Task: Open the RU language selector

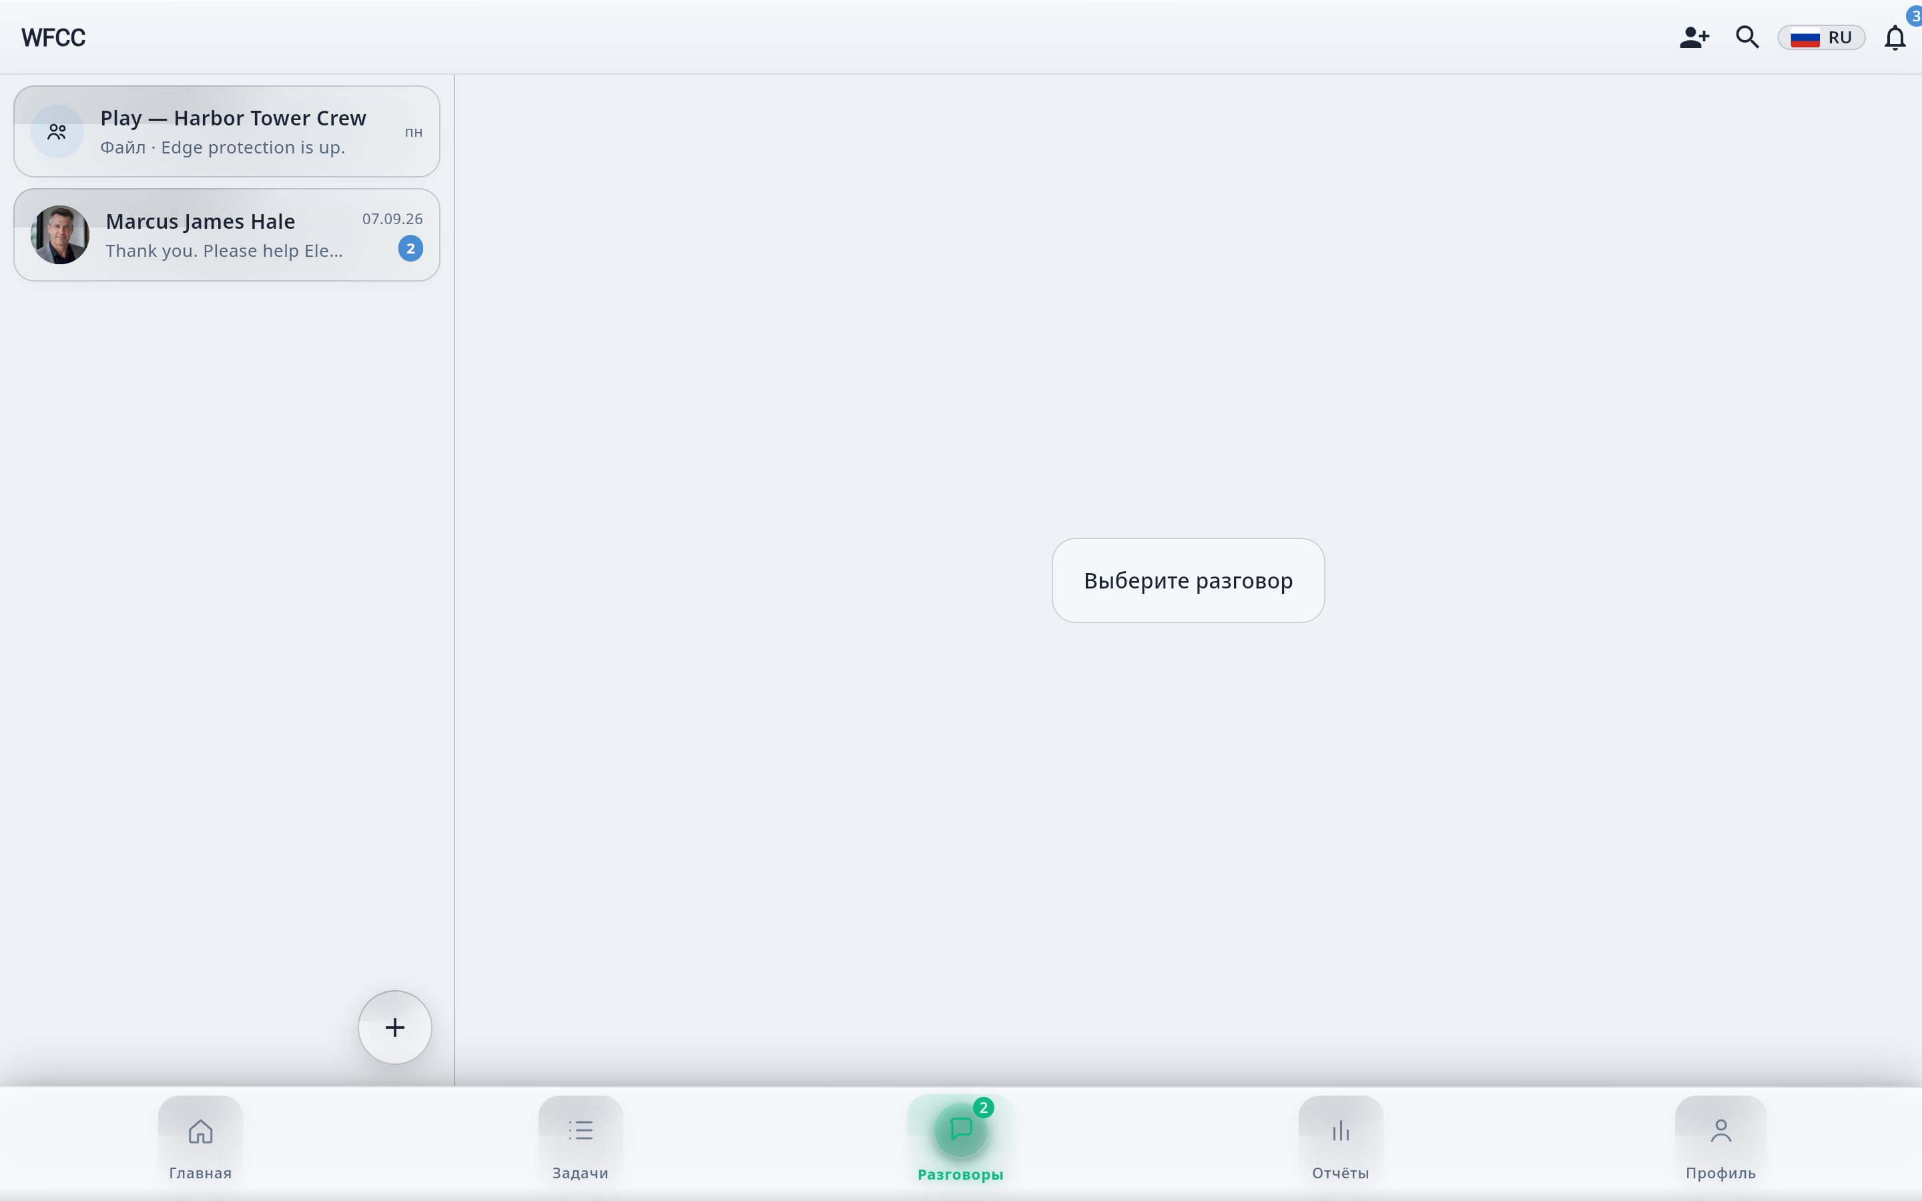Action: [1821, 37]
